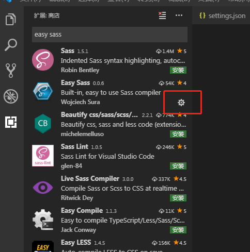This screenshot has width=250, height=252.
Task: Click the Compile Sass or Scss description
Action: pyautogui.click(x=122, y=189)
